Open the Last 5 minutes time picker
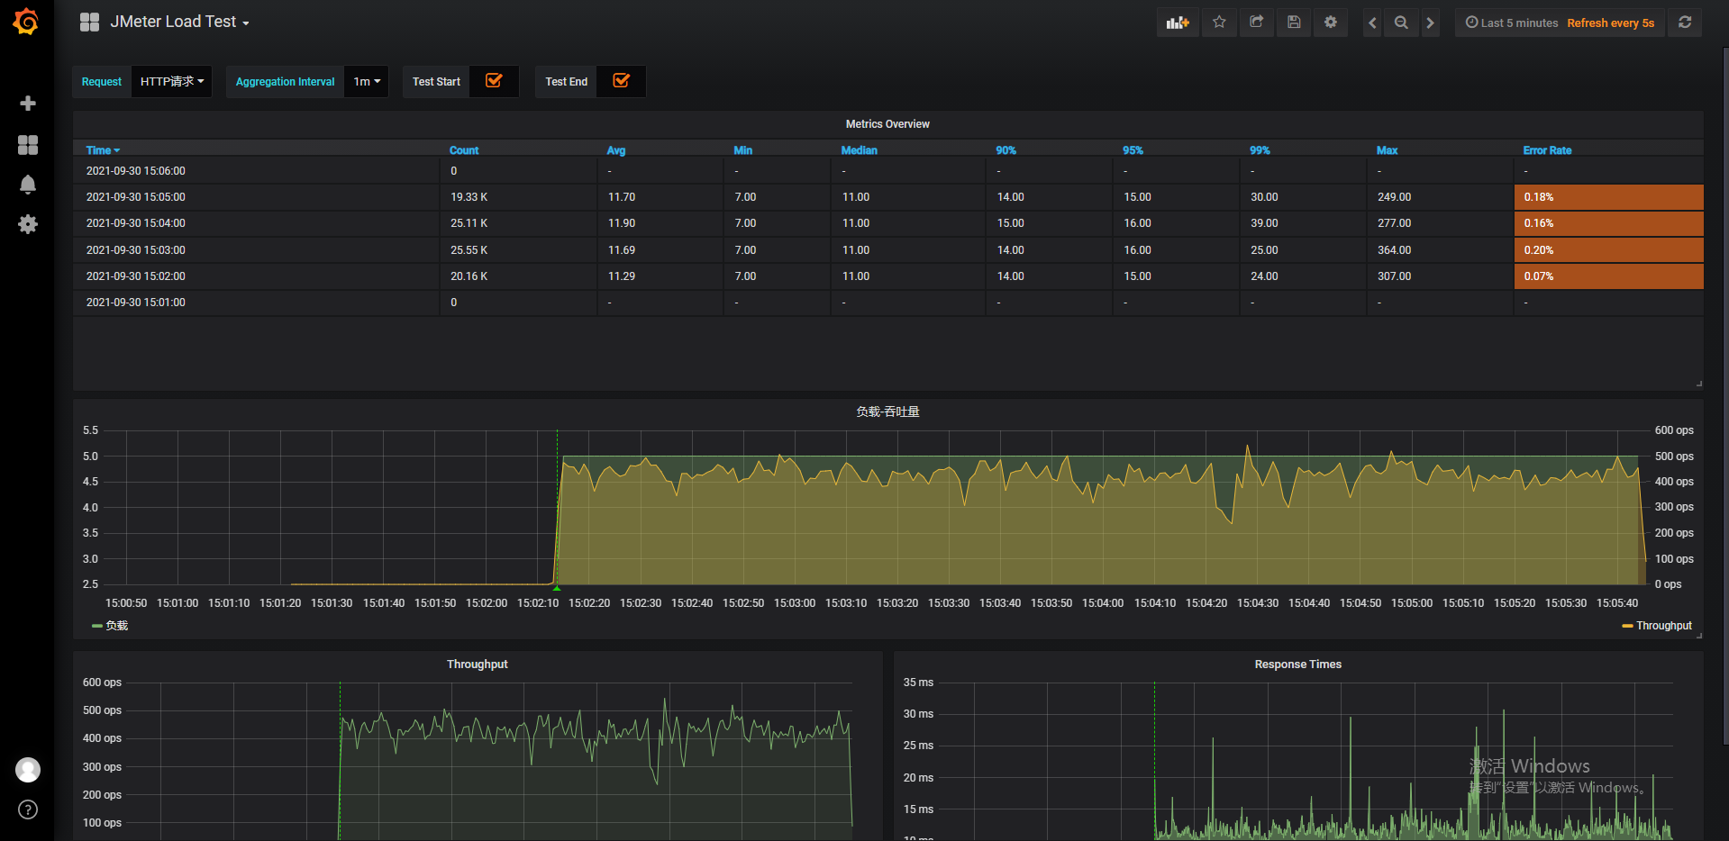 click(x=1512, y=23)
